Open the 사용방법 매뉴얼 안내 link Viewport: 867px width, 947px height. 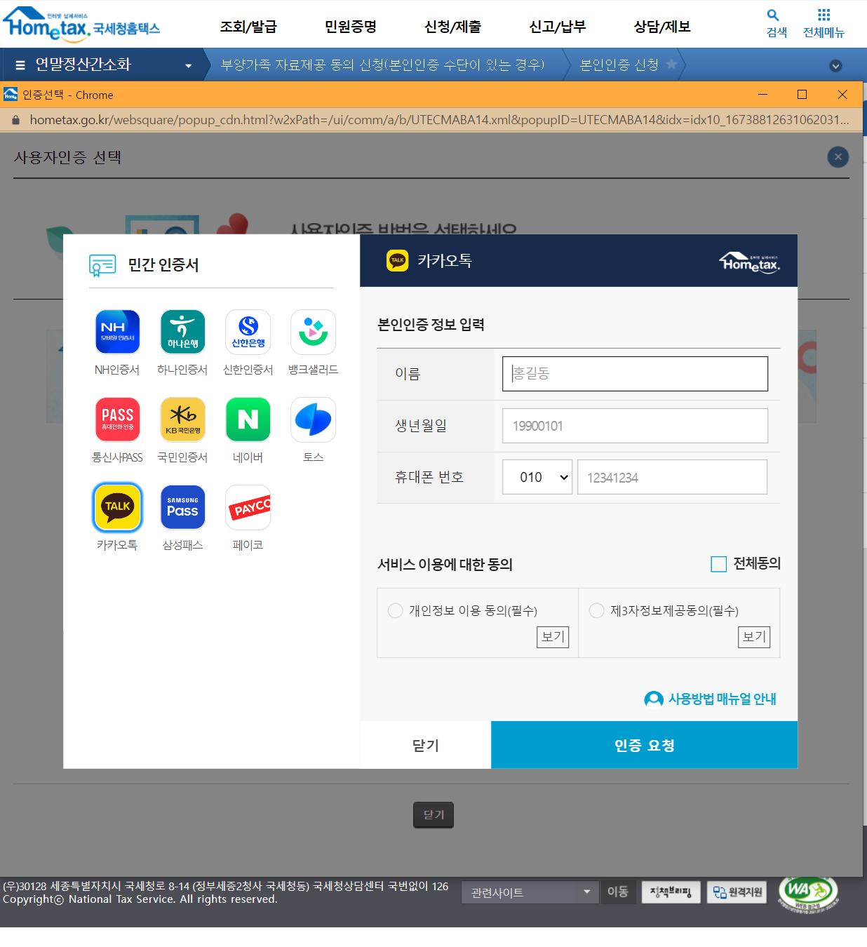pyautogui.click(x=722, y=699)
